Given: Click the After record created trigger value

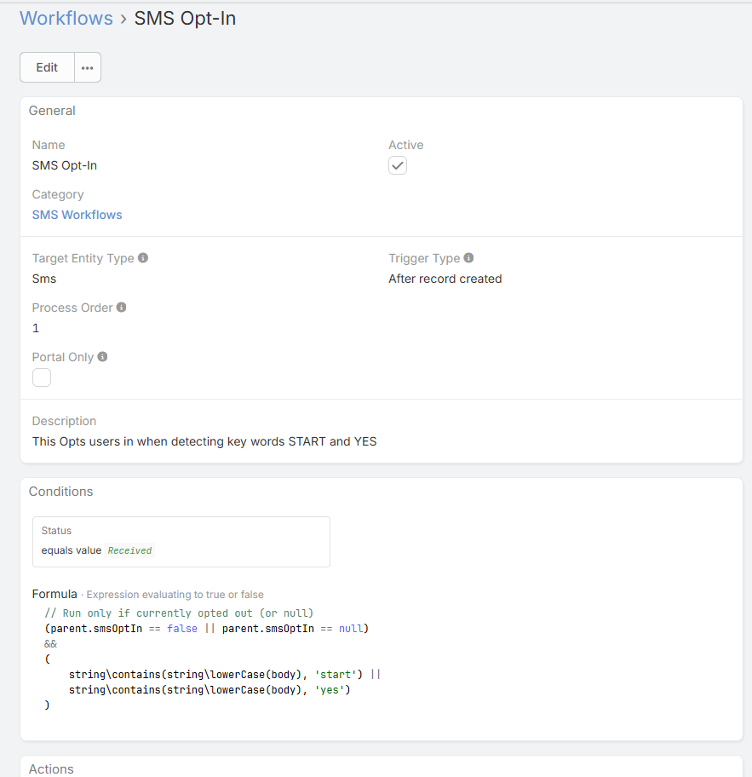Looking at the screenshot, I should coord(445,279).
